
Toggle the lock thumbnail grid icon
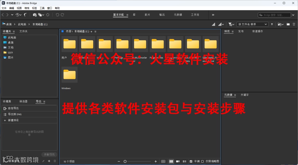click(163, 161)
